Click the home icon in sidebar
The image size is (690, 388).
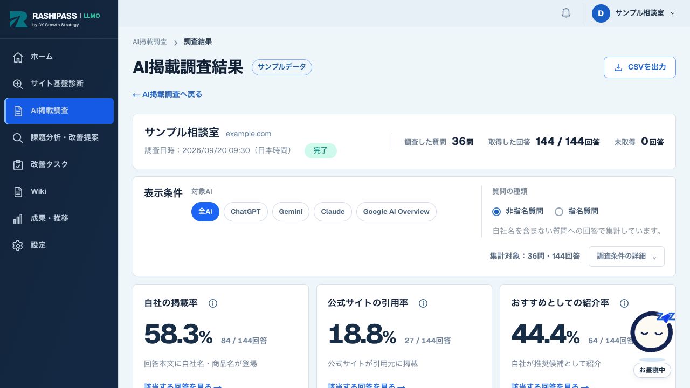click(18, 57)
